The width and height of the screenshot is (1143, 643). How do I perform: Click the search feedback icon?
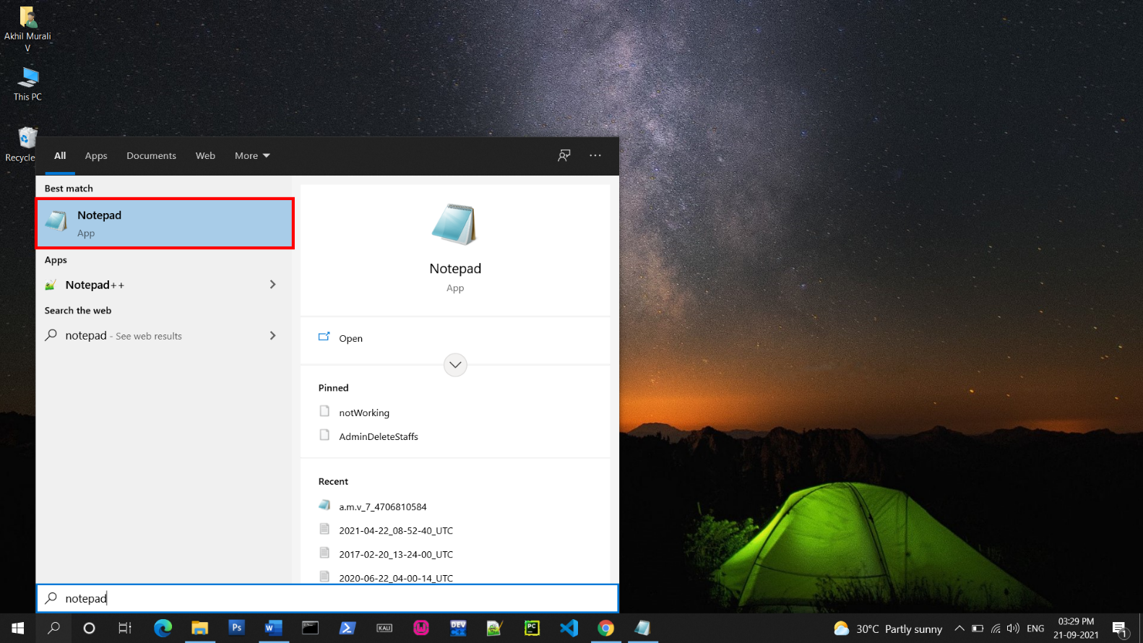[564, 155]
